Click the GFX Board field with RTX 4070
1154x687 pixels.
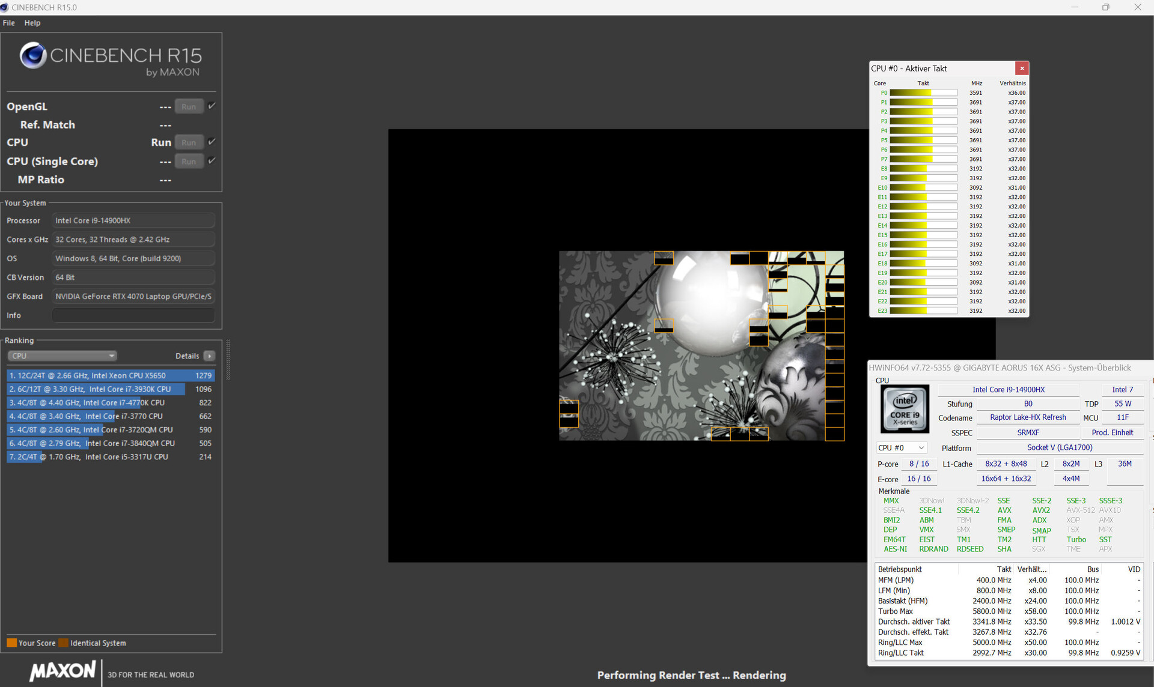click(x=133, y=297)
